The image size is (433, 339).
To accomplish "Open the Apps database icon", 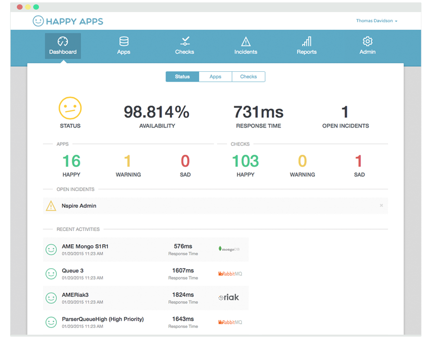I will [x=124, y=41].
